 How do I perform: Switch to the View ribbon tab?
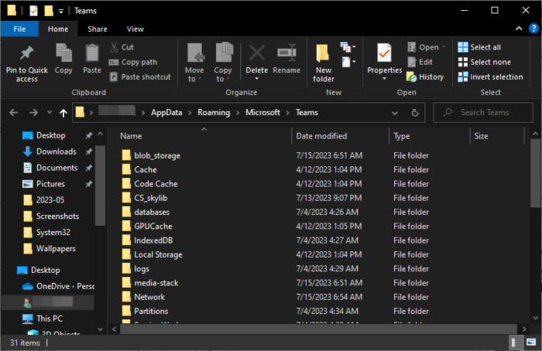pos(135,29)
